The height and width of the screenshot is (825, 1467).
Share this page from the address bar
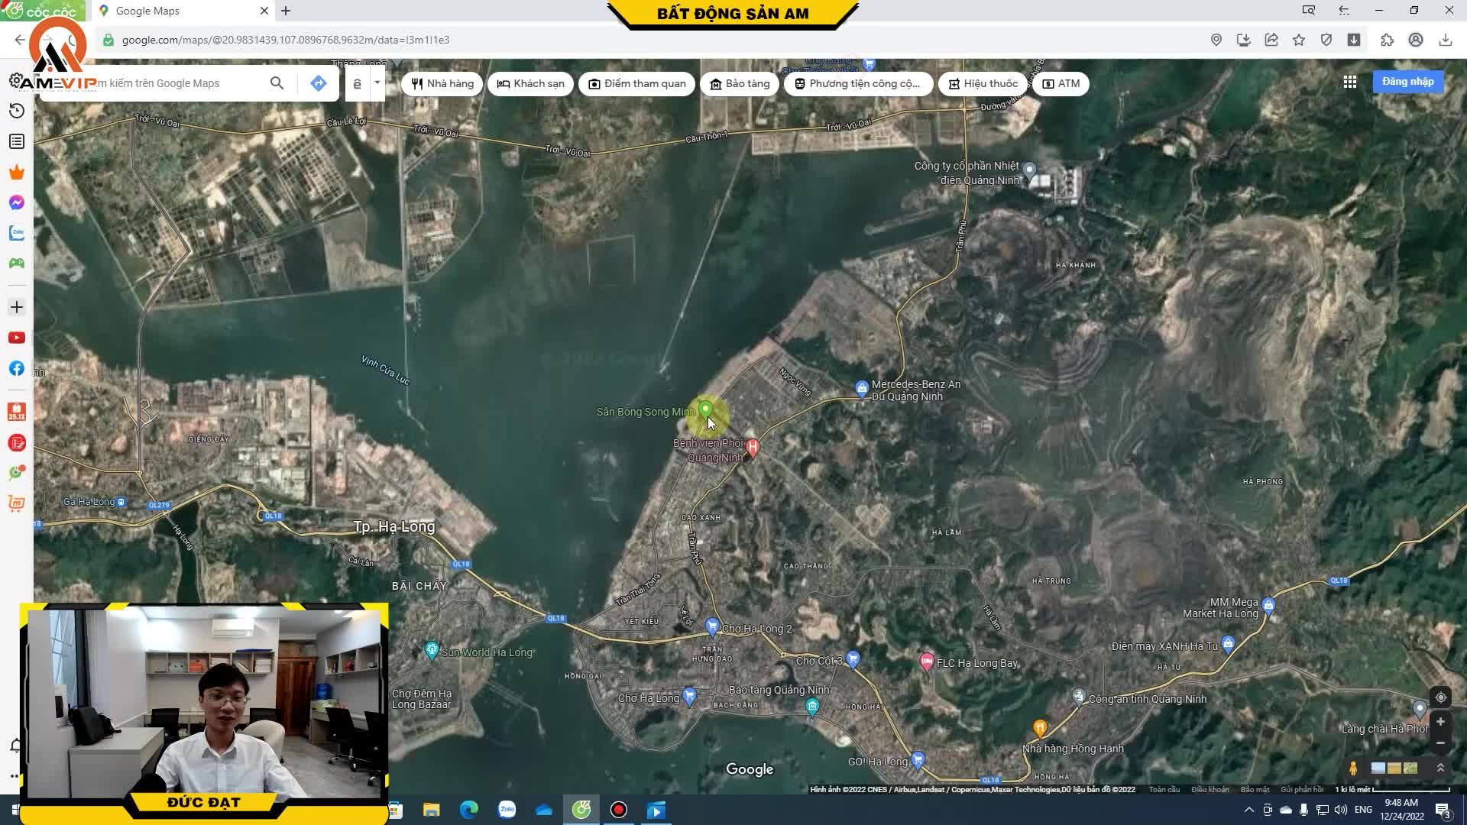point(1271,40)
